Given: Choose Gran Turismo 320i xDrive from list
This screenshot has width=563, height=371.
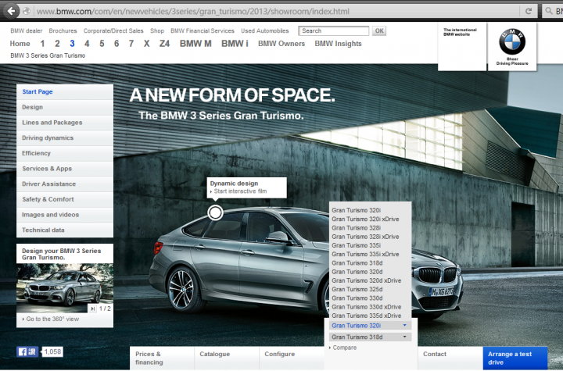Looking at the screenshot, I should click(x=365, y=219).
